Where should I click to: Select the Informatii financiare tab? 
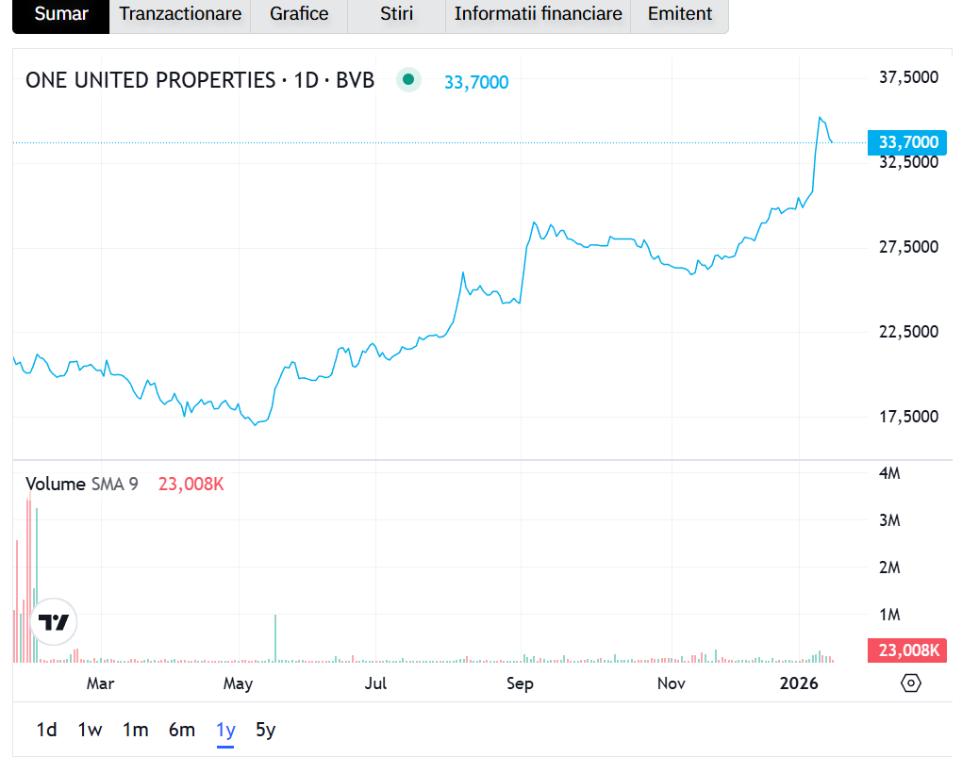click(538, 14)
